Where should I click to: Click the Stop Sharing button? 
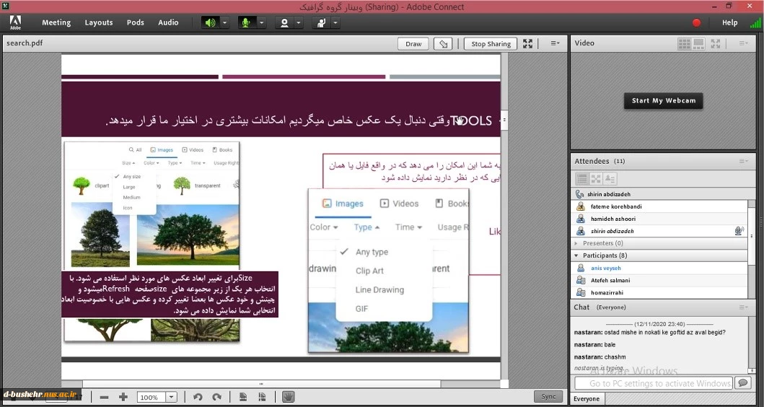[491, 44]
